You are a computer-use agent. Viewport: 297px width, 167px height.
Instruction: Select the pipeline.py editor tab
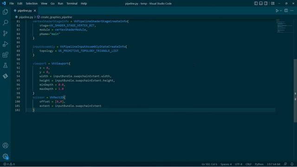(25, 11)
